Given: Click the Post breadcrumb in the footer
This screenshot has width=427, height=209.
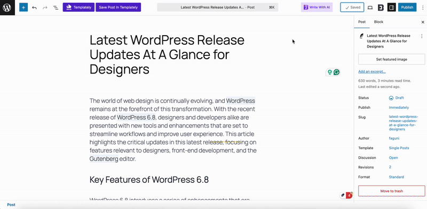Looking at the screenshot, I should 11,205.
